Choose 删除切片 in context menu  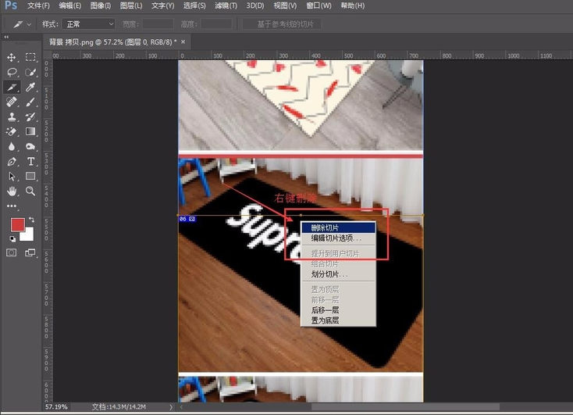[338, 227]
